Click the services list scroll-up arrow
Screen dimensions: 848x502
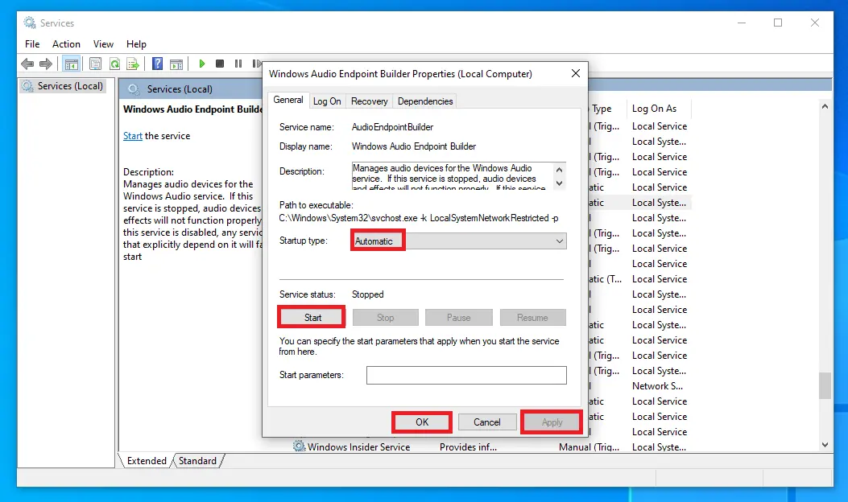tap(825, 106)
